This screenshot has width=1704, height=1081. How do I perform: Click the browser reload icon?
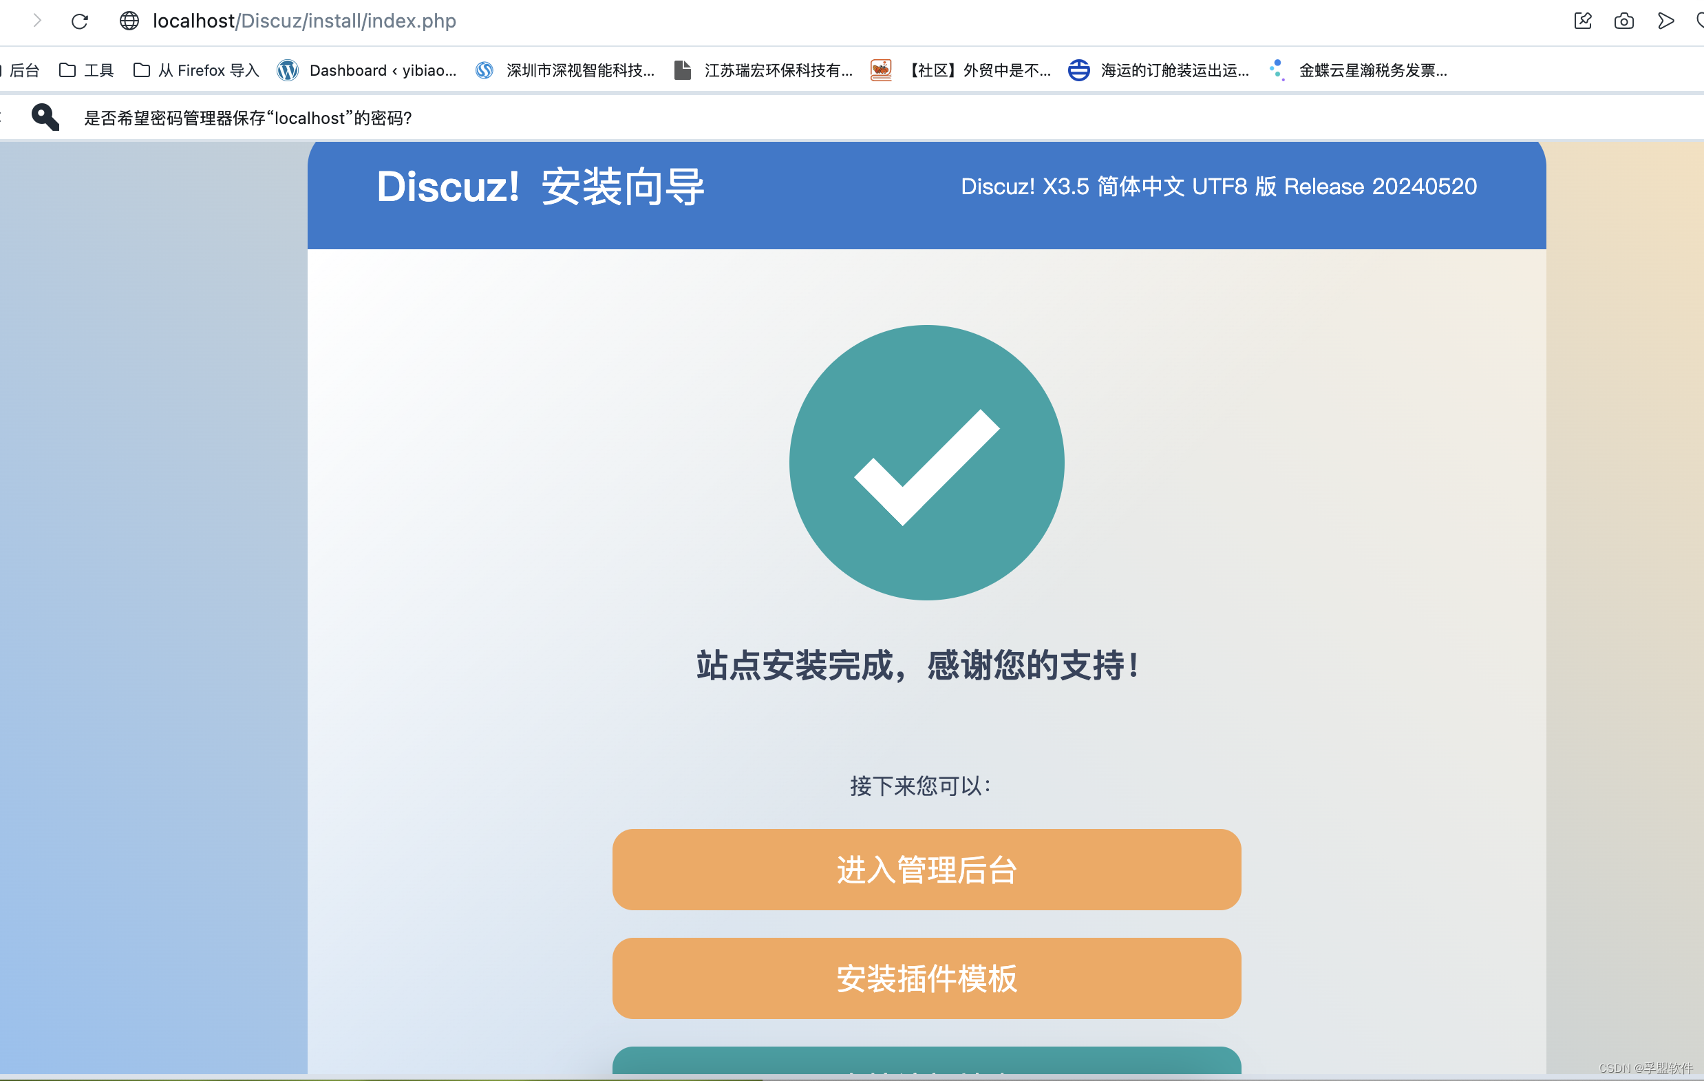pyautogui.click(x=80, y=21)
